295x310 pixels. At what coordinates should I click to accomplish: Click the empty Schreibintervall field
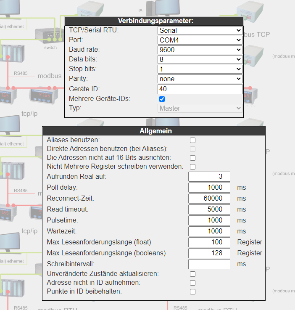[209, 264]
